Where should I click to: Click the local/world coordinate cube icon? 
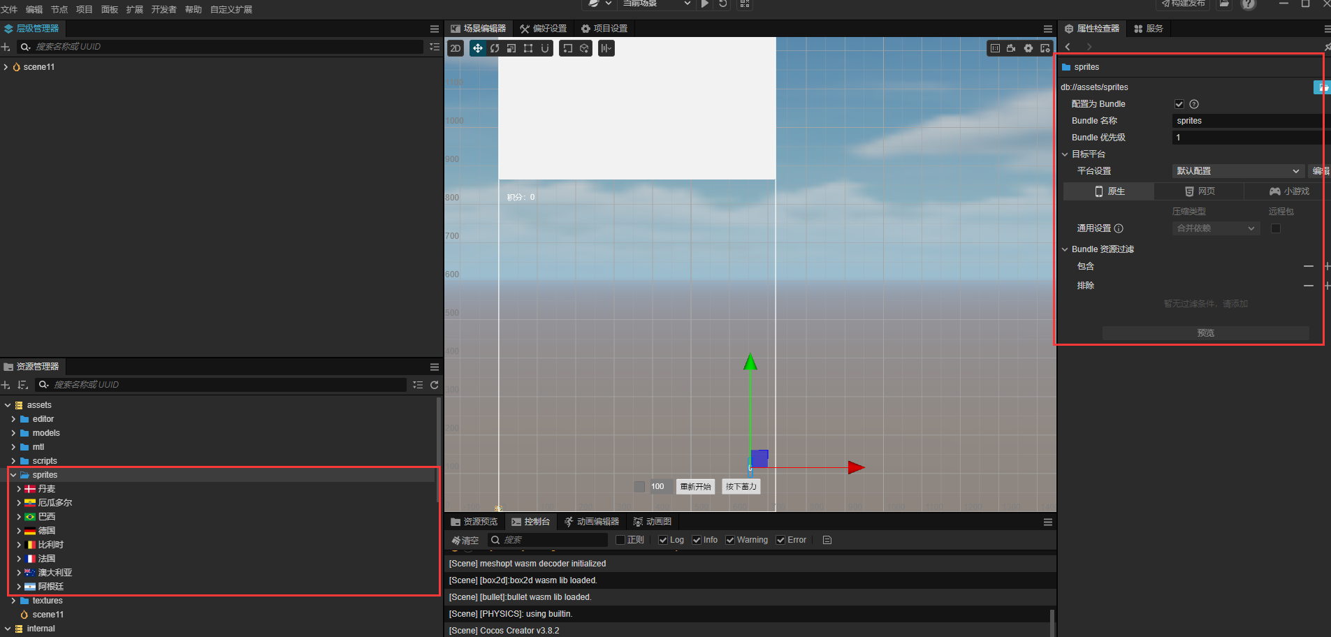pyautogui.click(x=584, y=48)
